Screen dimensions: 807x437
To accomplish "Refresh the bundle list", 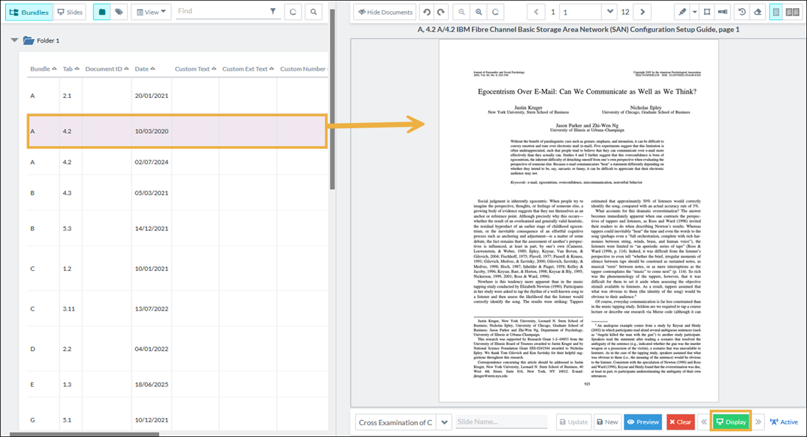I will pos(293,12).
